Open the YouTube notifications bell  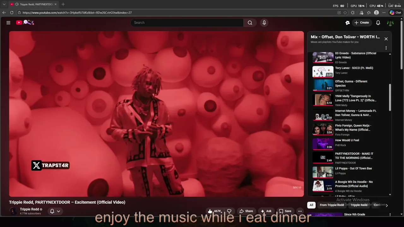[x=378, y=23]
